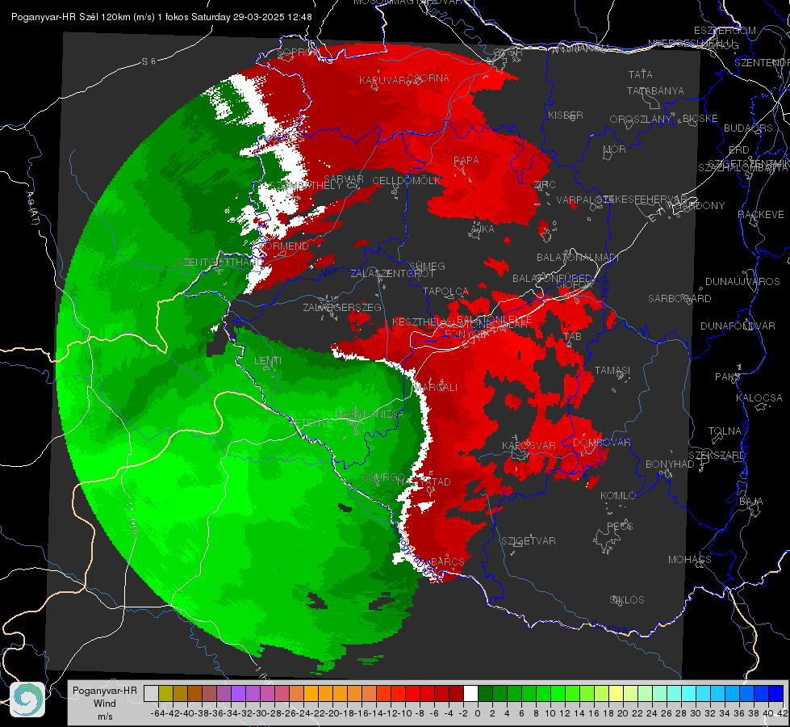Click the TAB city label

pos(572,337)
